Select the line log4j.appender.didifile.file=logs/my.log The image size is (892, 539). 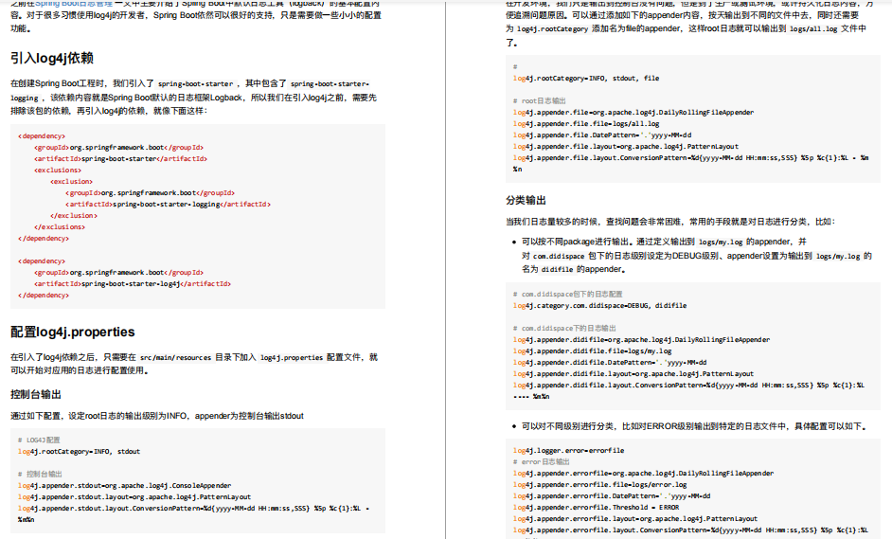click(x=592, y=351)
